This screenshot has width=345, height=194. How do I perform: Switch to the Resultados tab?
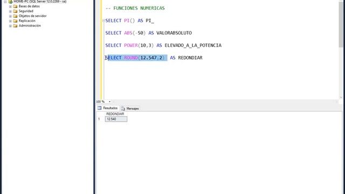point(108,108)
